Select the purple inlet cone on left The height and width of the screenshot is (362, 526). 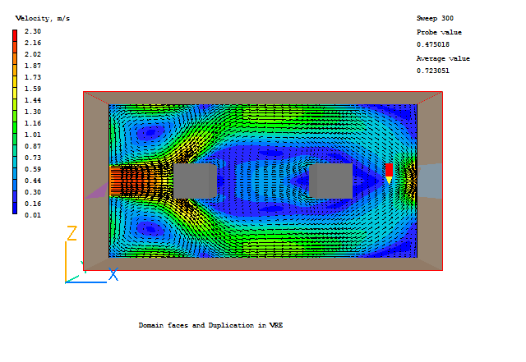pyautogui.click(x=97, y=190)
